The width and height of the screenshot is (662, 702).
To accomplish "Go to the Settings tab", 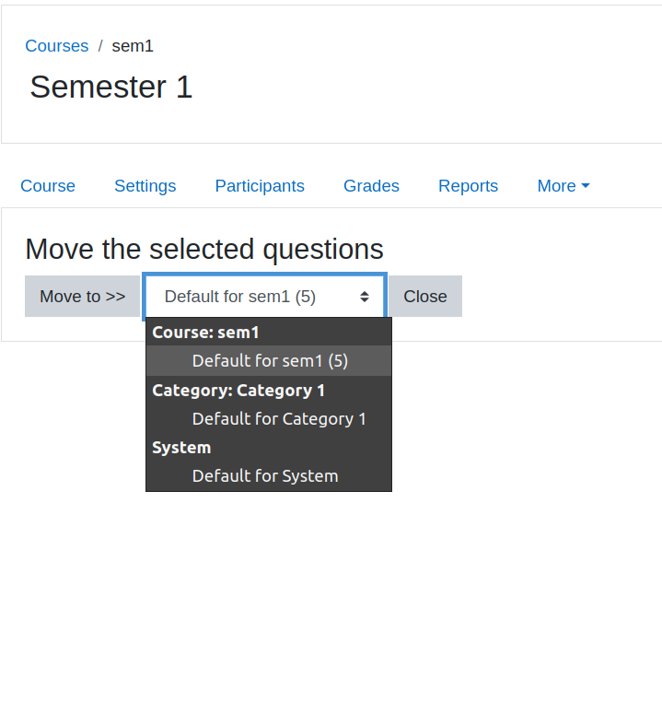I will click(145, 186).
